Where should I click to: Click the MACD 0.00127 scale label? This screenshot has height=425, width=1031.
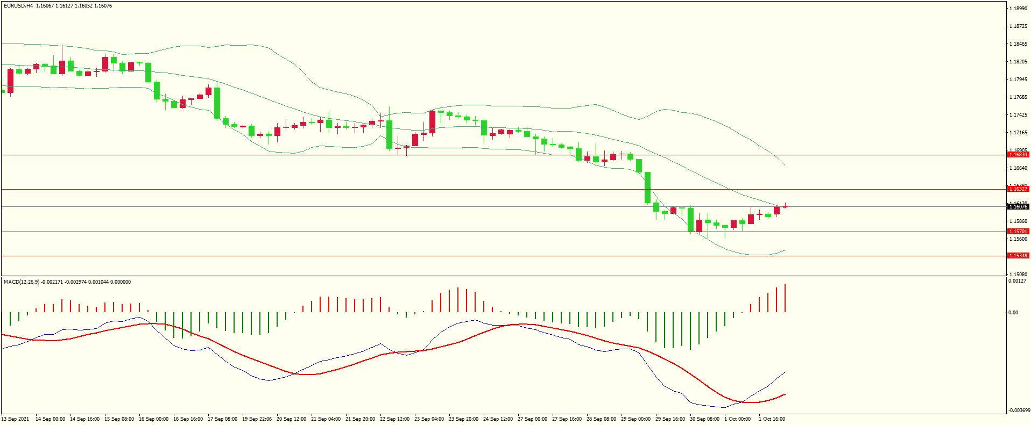coord(1017,281)
